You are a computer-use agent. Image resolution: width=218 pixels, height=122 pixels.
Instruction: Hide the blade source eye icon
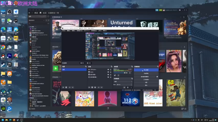tap(108, 72)
